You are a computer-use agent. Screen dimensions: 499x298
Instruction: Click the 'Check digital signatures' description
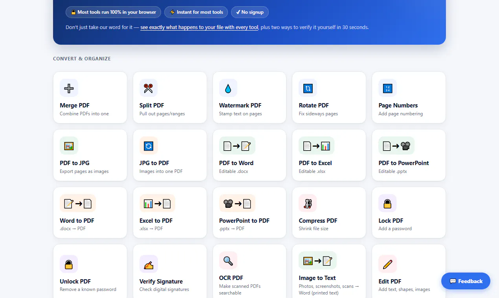pyautogui.click(x=164, y=289)
